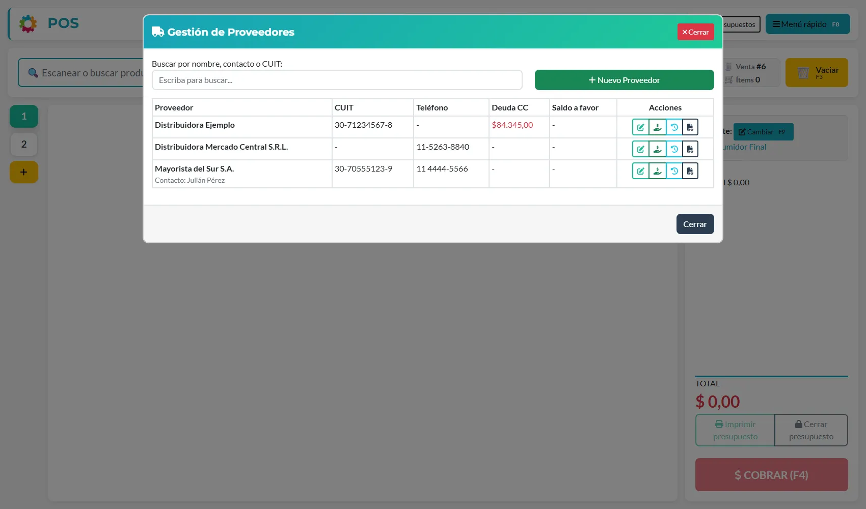Open the Menú rápido F8 menu

[x=807, y=24]
